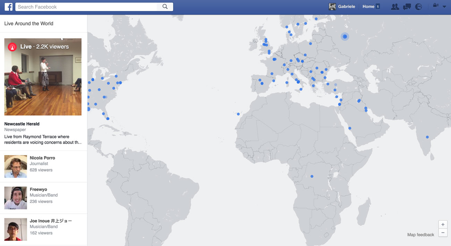Viewport: 451px width, 246px height.
Task: Open the messages icon
Action: pos(407,7)
